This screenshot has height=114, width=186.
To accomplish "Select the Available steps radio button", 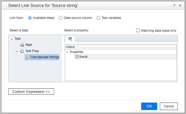I will point(30,18).
